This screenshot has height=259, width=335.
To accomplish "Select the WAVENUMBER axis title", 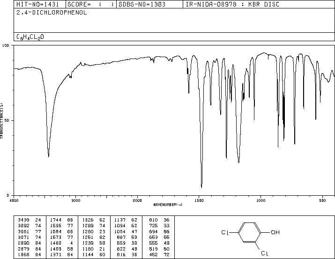I will pos(168,205).
